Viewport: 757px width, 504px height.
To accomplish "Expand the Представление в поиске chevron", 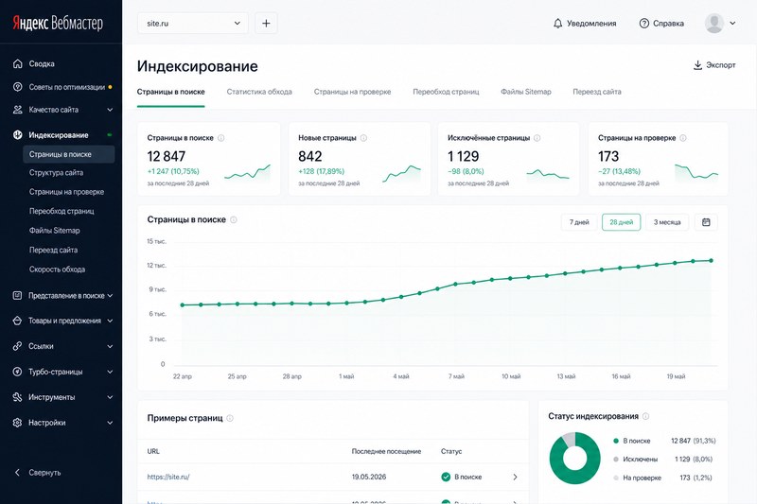I will 110,295.
